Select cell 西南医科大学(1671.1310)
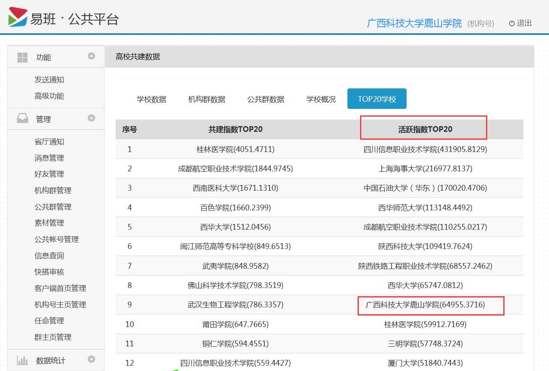 [235, 188]
